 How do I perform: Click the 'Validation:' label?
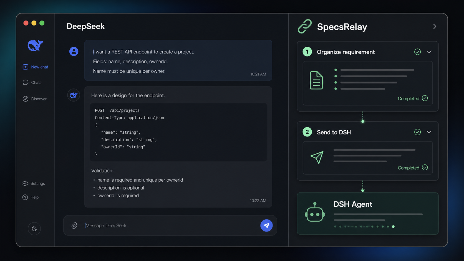pyautogui.click(x=102, y=171)
